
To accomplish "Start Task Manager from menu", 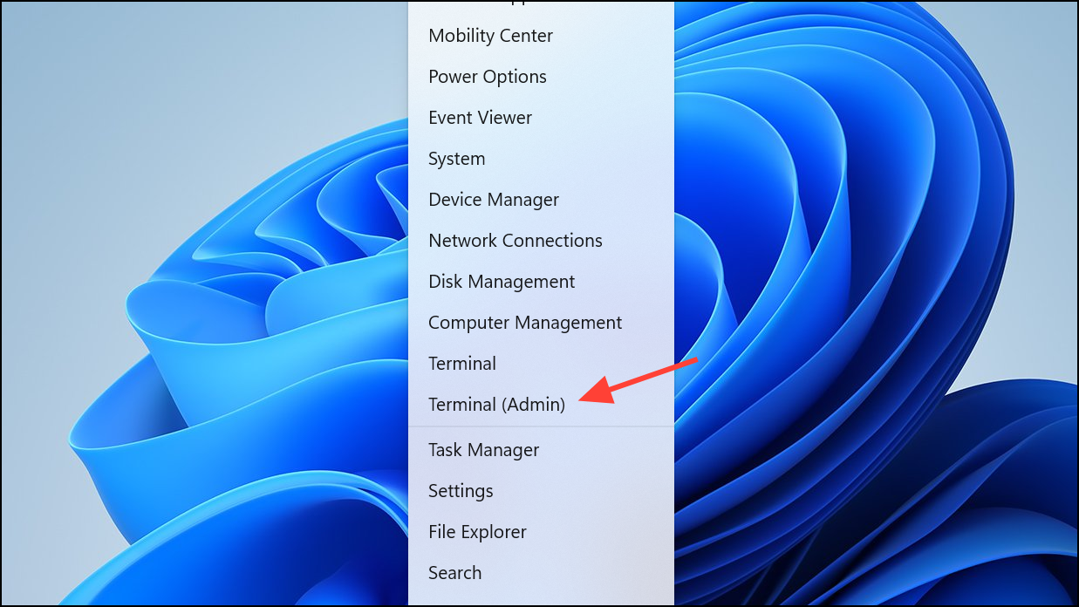I will coord(541,450).
